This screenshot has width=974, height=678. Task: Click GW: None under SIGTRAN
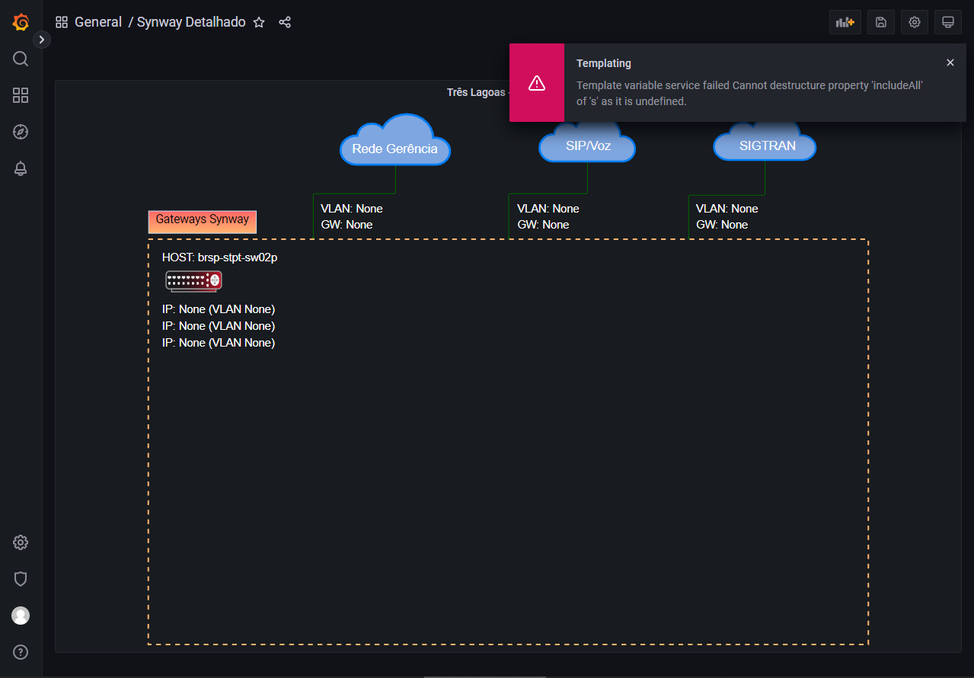723,225
